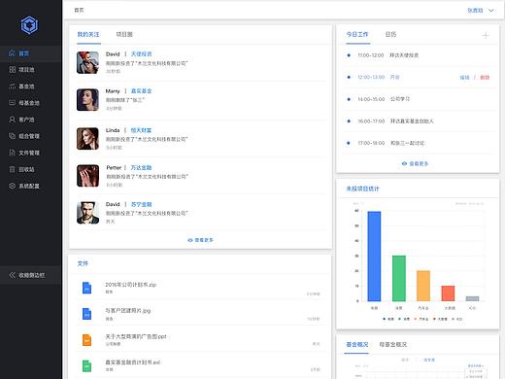Viewport: 505px width, 379px height.
Task: Open 文件管理 via its file icon
Action: point(13,153)
